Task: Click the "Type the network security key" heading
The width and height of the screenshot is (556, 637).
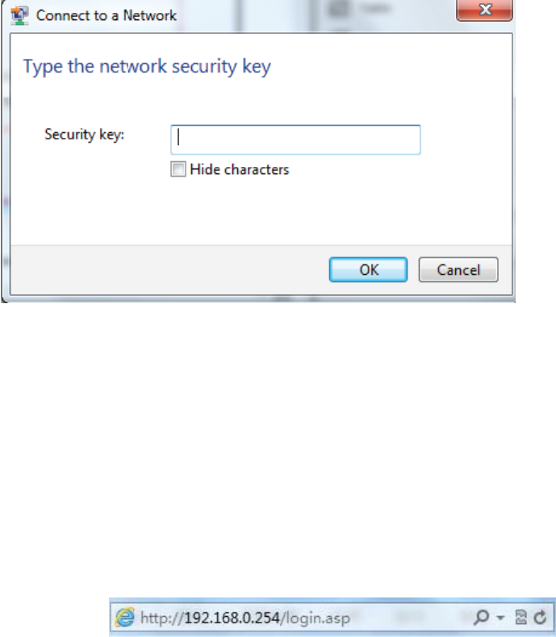Action: 147,66
